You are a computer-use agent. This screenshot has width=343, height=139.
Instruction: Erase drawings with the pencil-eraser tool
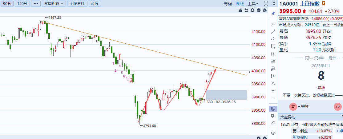pos(273,123)
